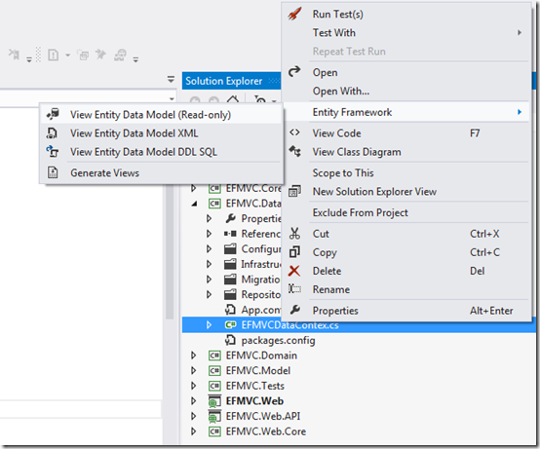Image resolution: width=540 pixels, height=449 pixels.
Task: Click the red Delete X icon
Action: tap(294, 271)
